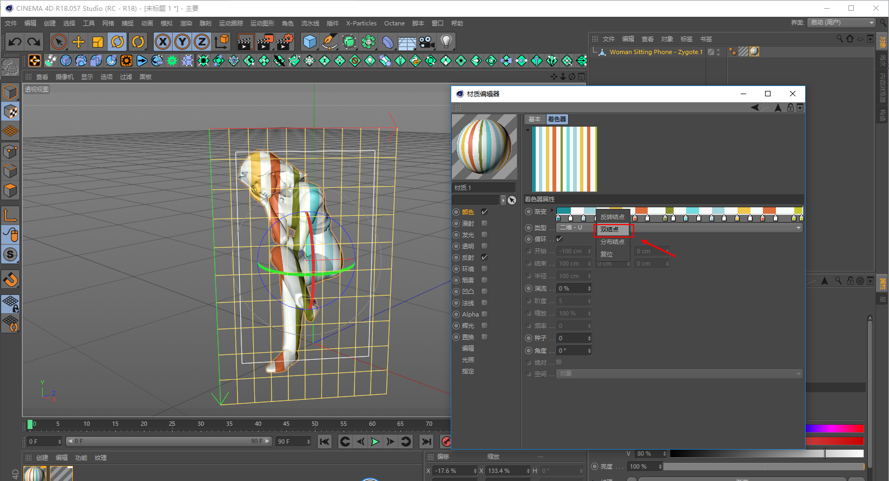Open the 文件 main menu

click(11, 23)
